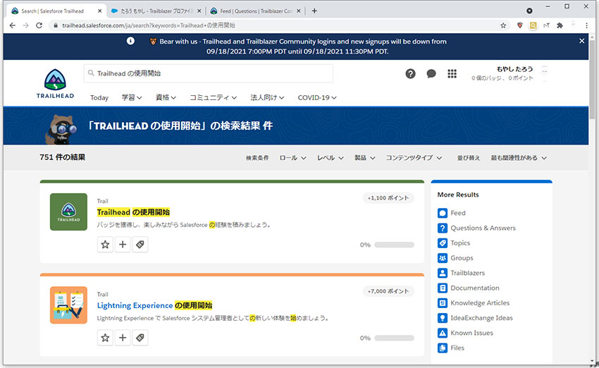599x368 pixels.
Task: Open the help question mark icon
Action: point(410,73)
